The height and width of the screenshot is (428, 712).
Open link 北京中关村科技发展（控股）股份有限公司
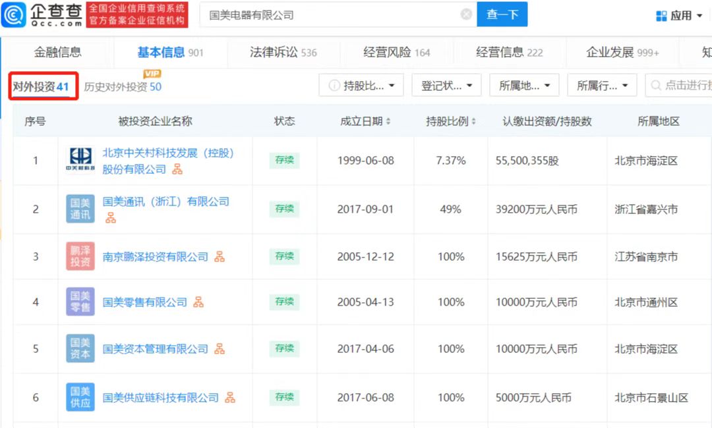tap(169, 161)
